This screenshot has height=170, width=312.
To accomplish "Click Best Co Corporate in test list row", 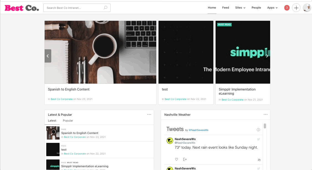I will (x=75, y=154).
